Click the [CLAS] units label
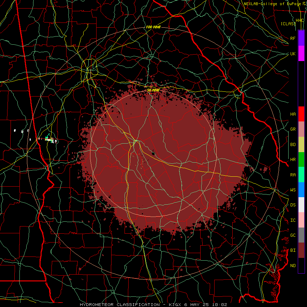 288,24
